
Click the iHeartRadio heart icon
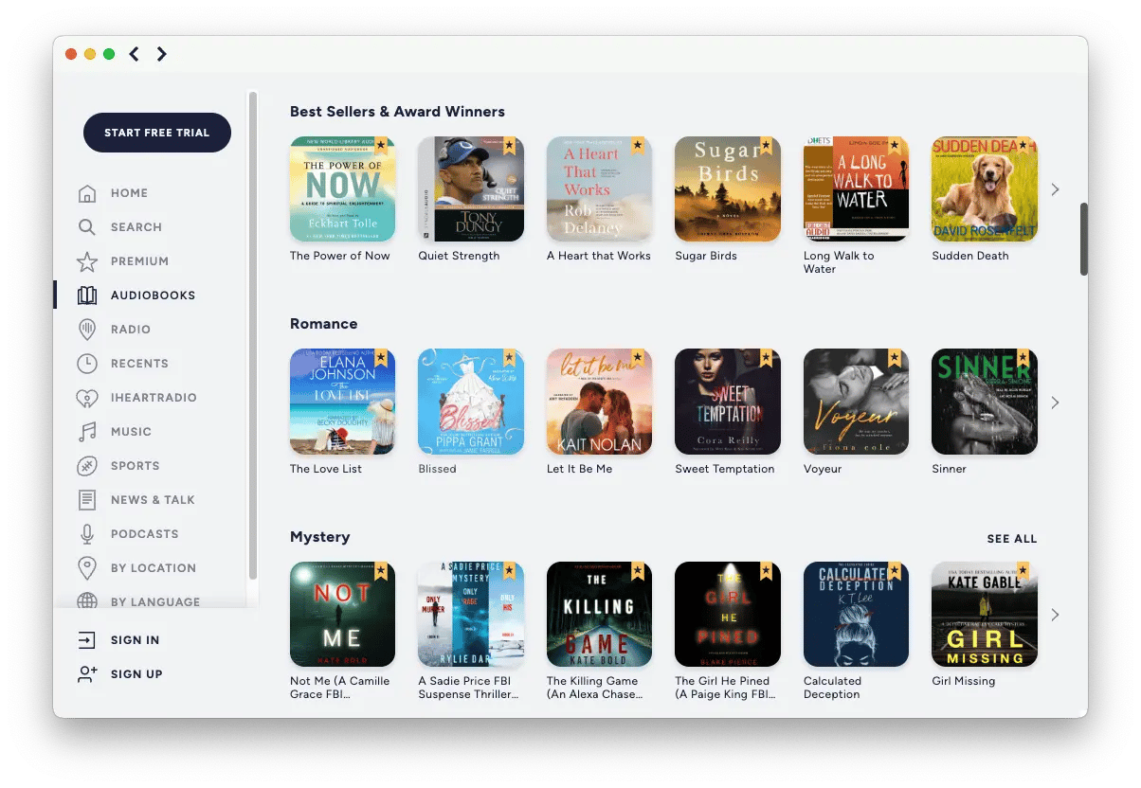87,398
